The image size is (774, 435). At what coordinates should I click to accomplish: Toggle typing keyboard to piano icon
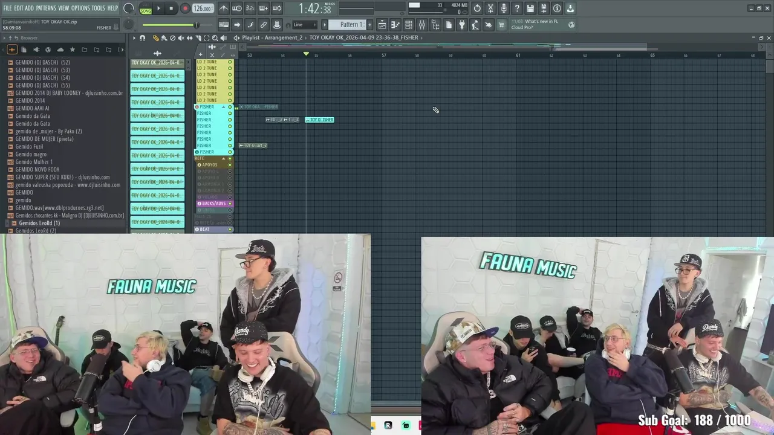[x=224, y=25]
